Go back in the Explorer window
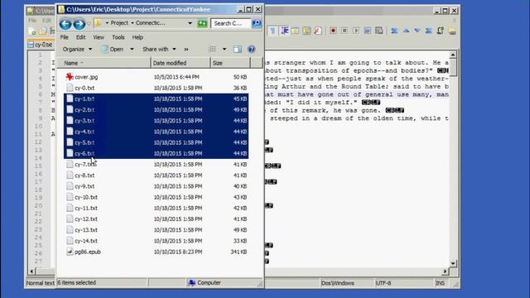Screen dimensions: 530x298 (65, 24)
